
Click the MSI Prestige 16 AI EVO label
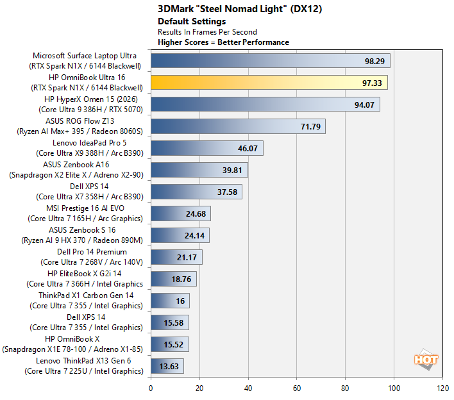point(85,213)
